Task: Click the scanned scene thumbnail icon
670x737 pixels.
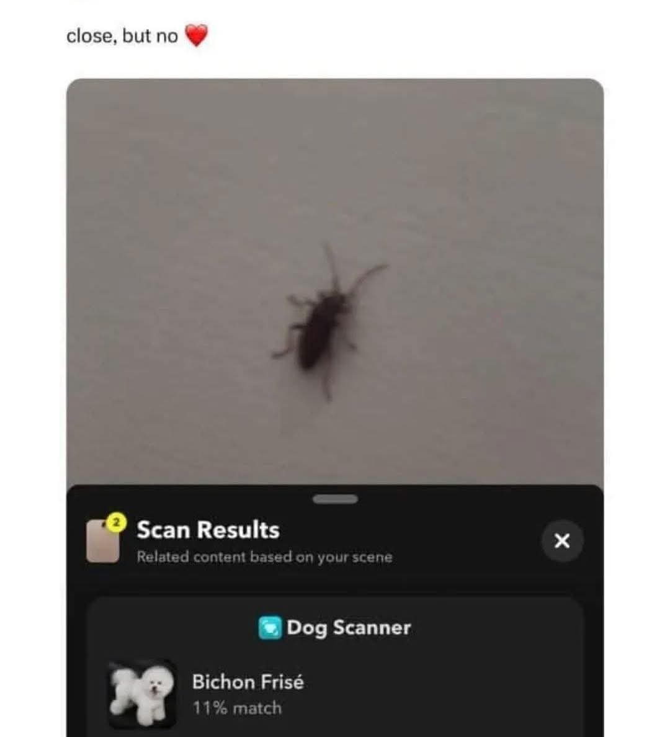Action: (103, 541)
